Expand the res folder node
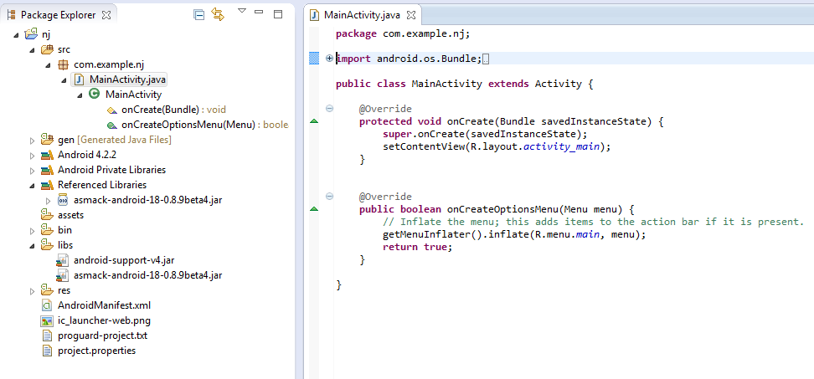 (32, 291)
